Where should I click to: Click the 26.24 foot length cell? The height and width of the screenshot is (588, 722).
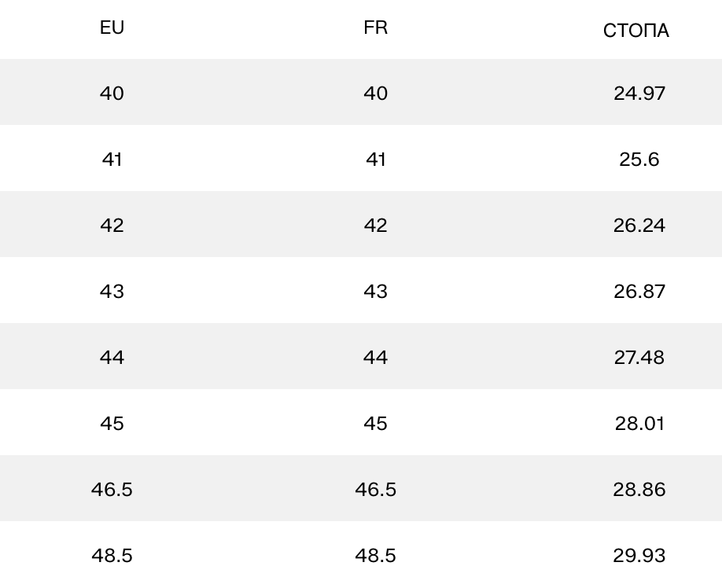click(639, 226)
